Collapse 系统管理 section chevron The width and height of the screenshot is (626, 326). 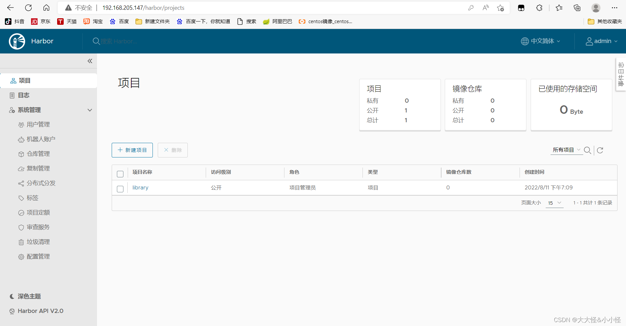point(90,110)
